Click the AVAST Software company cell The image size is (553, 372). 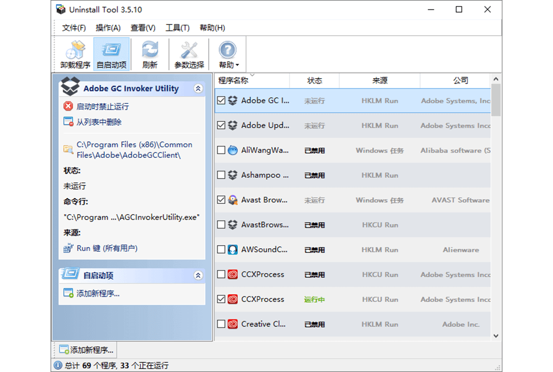[460, 200]
